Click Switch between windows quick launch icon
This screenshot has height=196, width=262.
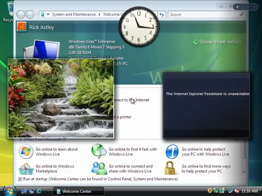point(31,191)
